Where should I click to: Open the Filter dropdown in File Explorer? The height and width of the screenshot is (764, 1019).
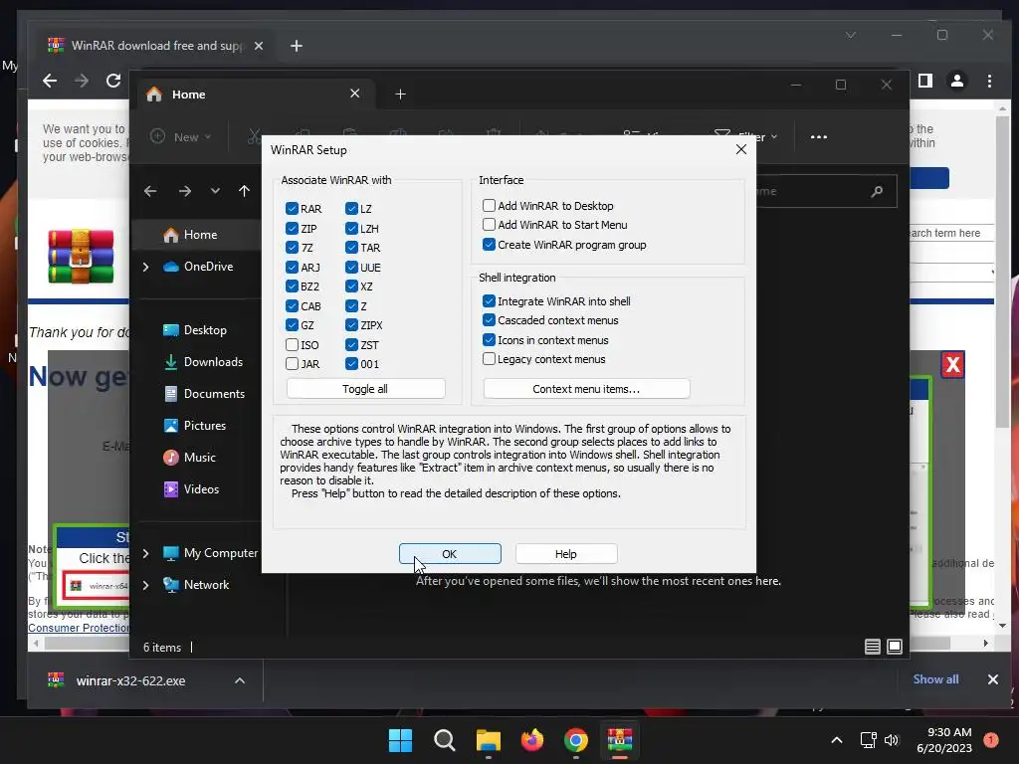(x=745, y=137)
